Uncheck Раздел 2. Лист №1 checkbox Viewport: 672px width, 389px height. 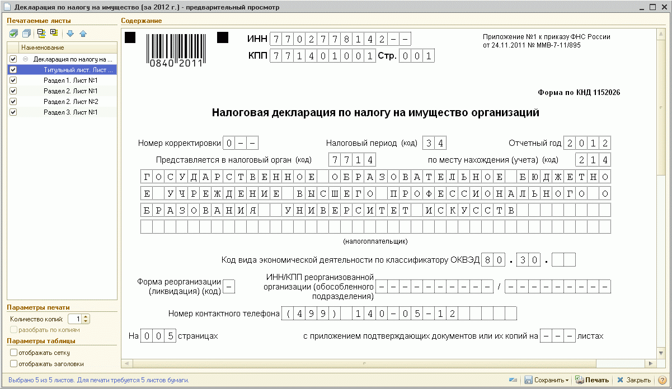coord(13,91)
